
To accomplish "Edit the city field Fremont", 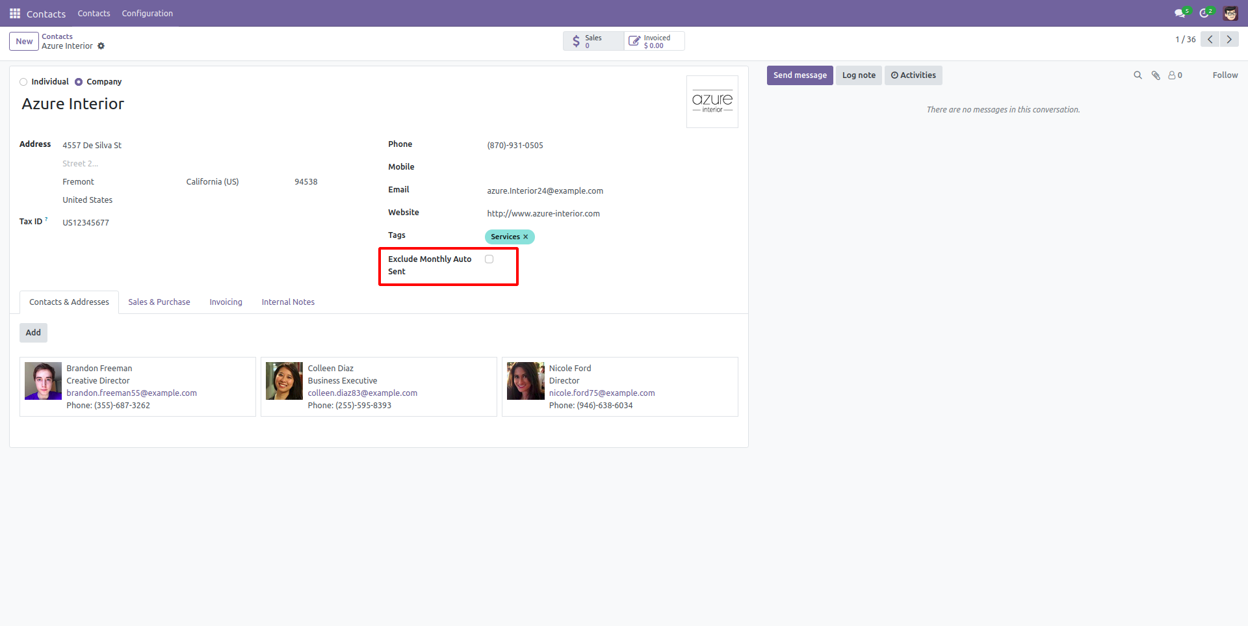I will click(121, 182).
